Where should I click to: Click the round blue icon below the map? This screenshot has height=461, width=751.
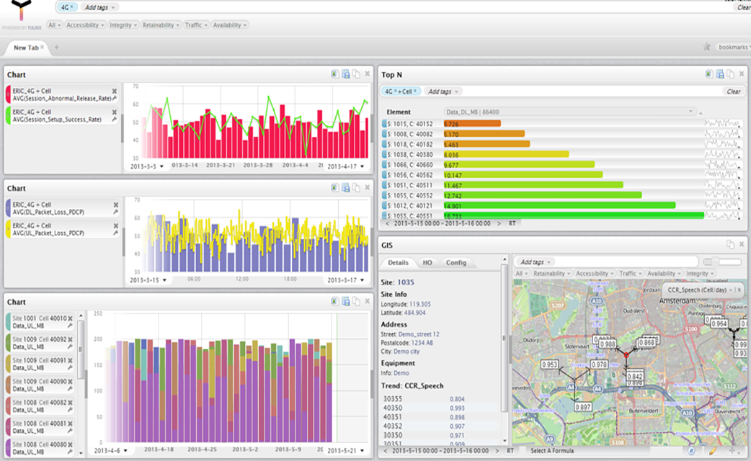point(692,450)
